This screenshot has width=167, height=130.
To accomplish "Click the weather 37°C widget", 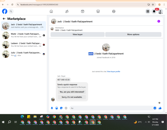I will click(x=138, y=122).
